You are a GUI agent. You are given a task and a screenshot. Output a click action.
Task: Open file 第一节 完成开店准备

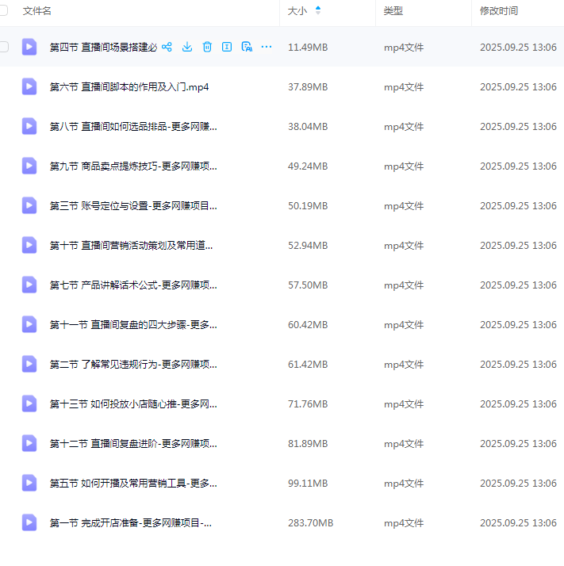pyautogui.click(x=130, y=523)
